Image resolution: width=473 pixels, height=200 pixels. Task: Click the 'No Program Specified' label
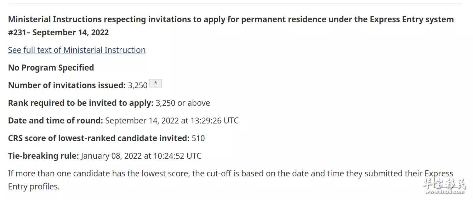[51, 68]
